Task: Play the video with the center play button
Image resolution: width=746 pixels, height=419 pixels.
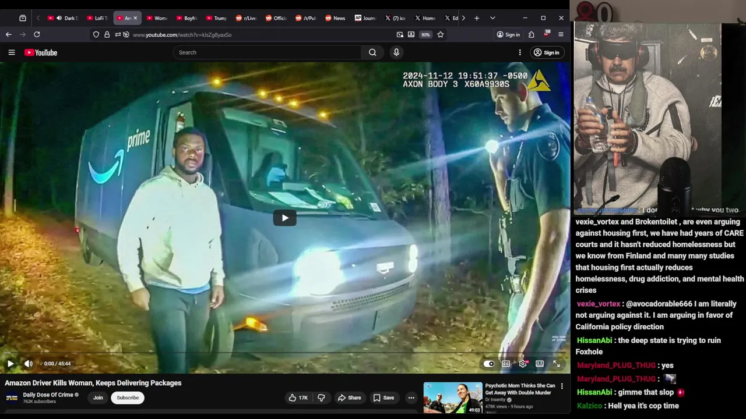Action: 285,218
